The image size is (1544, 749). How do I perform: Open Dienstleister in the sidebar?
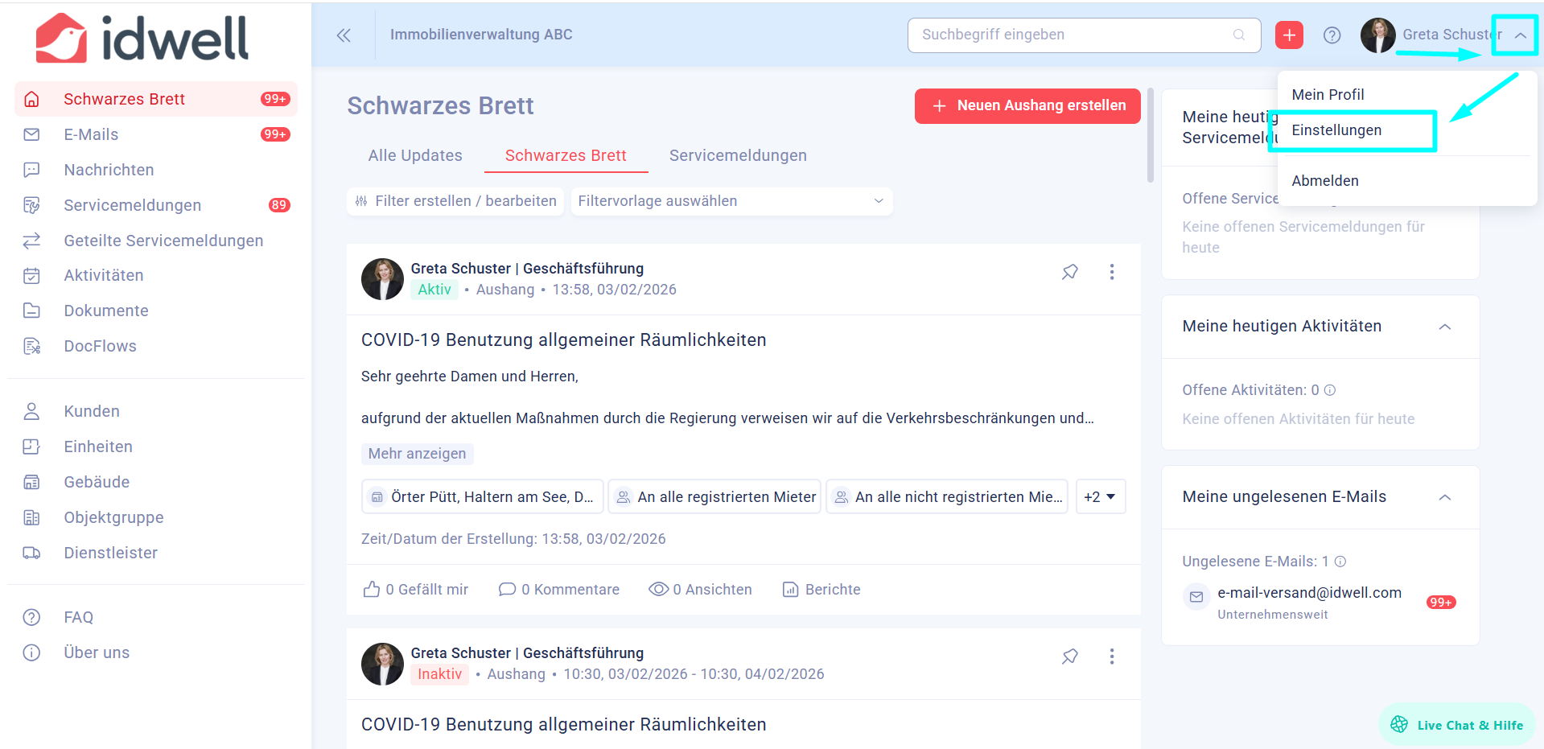[x=156, y=553]
